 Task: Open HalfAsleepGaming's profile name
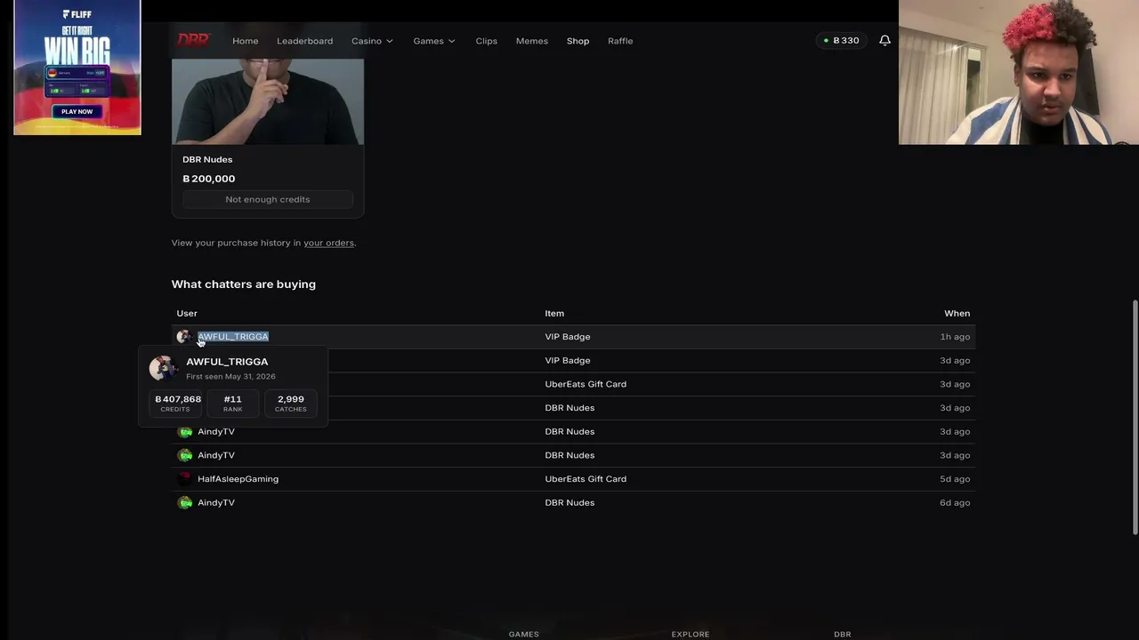click(x=238, y=478)
